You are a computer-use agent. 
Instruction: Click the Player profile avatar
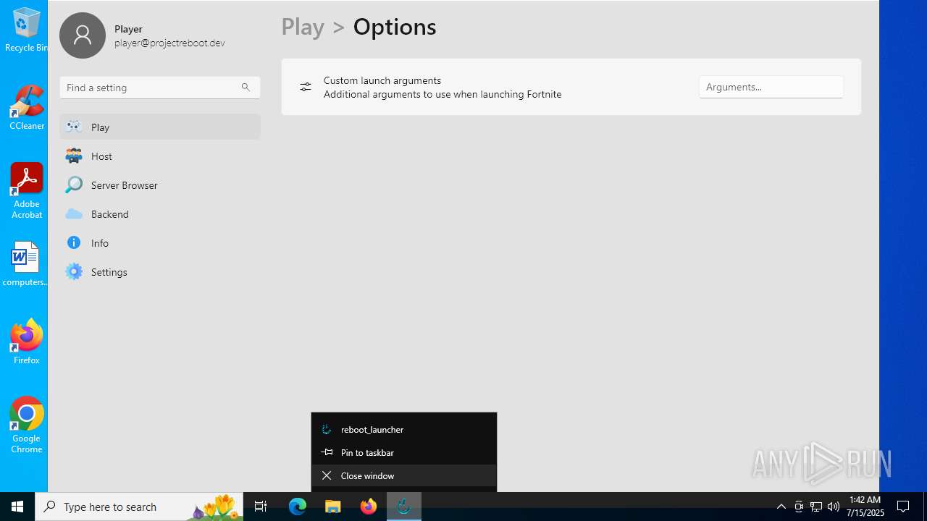pyautogui.click(x=83, y=35)
